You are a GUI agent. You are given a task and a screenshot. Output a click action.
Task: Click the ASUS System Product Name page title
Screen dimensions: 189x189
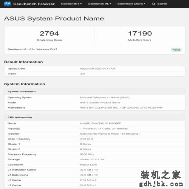(54, 19)
